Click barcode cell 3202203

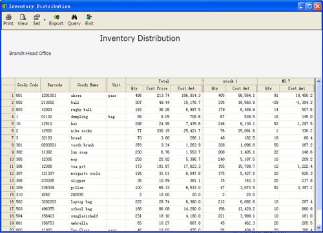[x=55, y=202]
